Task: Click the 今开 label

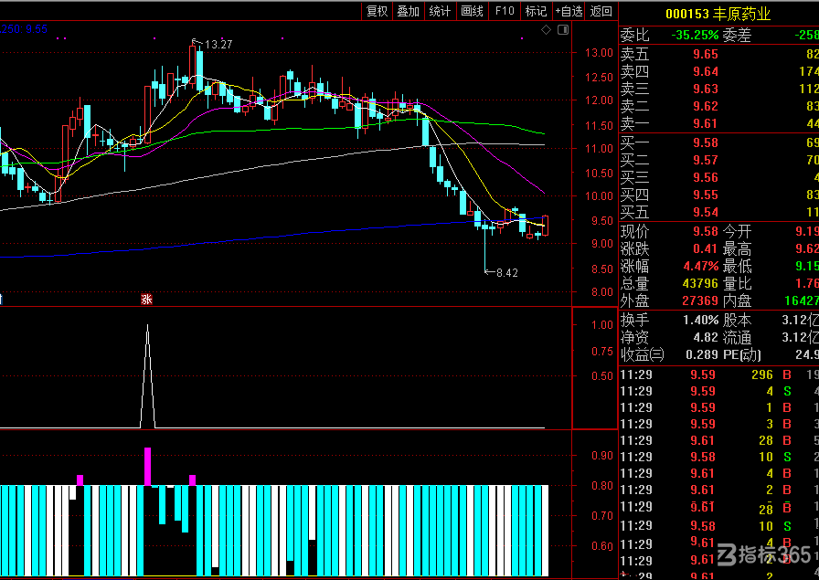Action: click(737, 231)
